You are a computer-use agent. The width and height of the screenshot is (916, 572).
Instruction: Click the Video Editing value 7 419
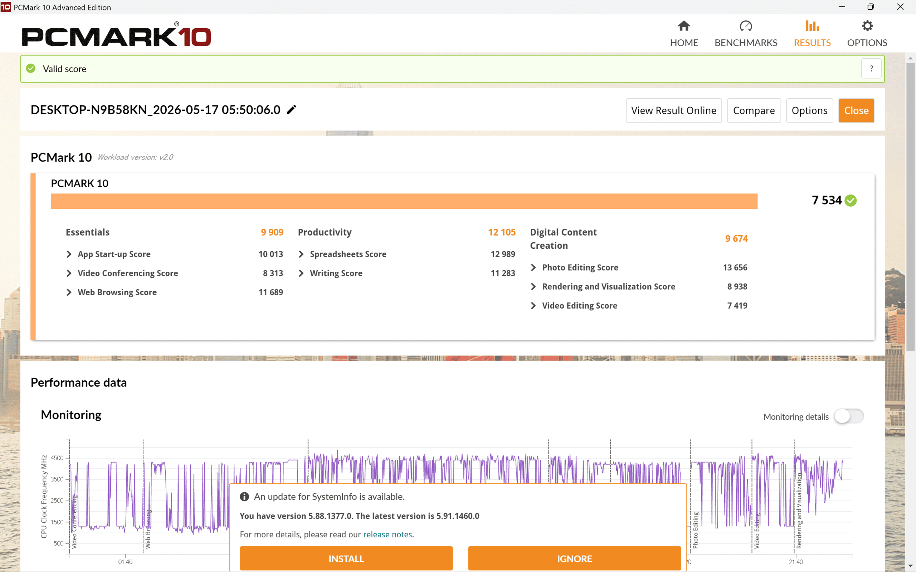(x=737, y=305)
